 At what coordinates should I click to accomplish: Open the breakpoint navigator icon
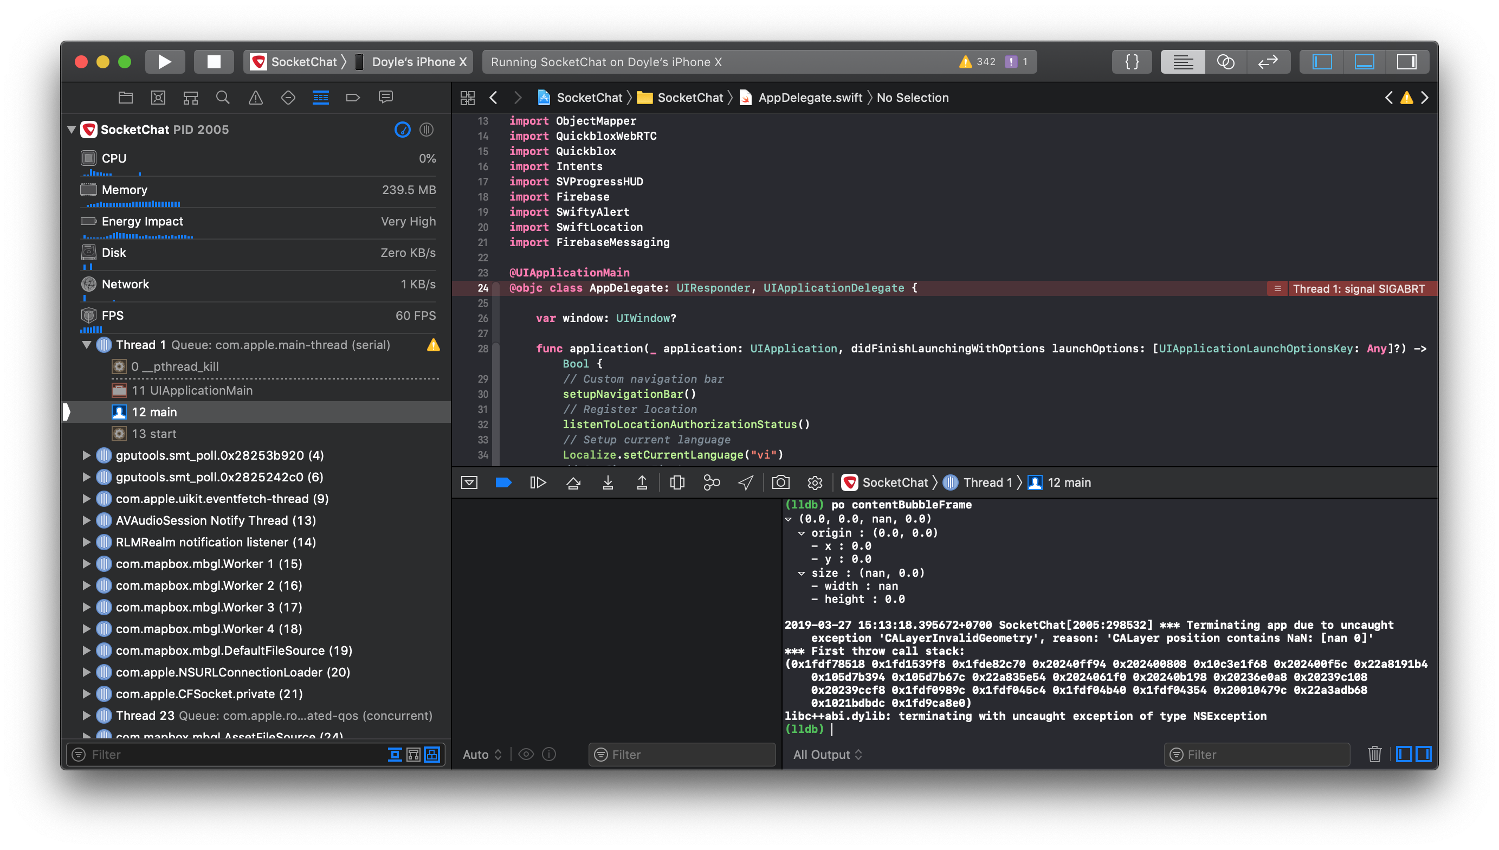pos(353,98)
